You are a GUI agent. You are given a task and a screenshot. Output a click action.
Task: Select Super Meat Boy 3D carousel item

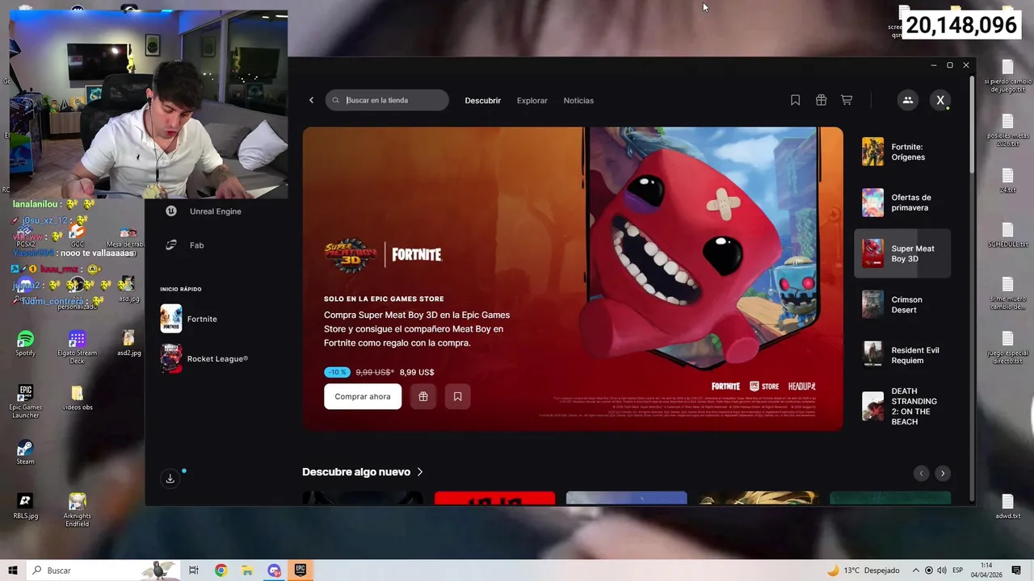point(902,253)
